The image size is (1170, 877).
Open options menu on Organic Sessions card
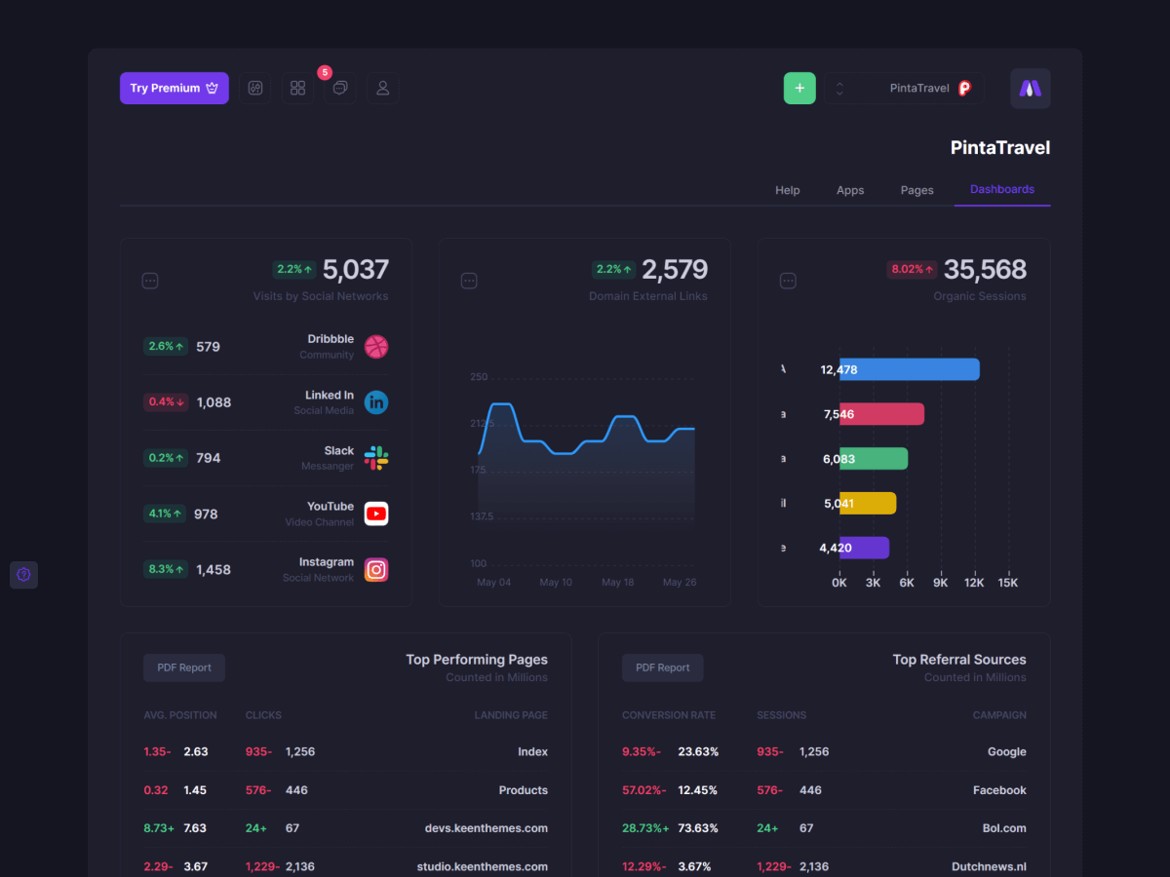(x=788, y=281)
